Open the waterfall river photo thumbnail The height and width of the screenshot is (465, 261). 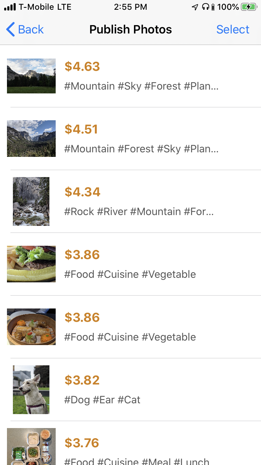pyautogui.click(x=31, y=201)
